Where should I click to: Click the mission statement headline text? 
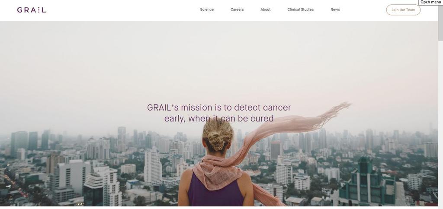click(x=219, y=113)
